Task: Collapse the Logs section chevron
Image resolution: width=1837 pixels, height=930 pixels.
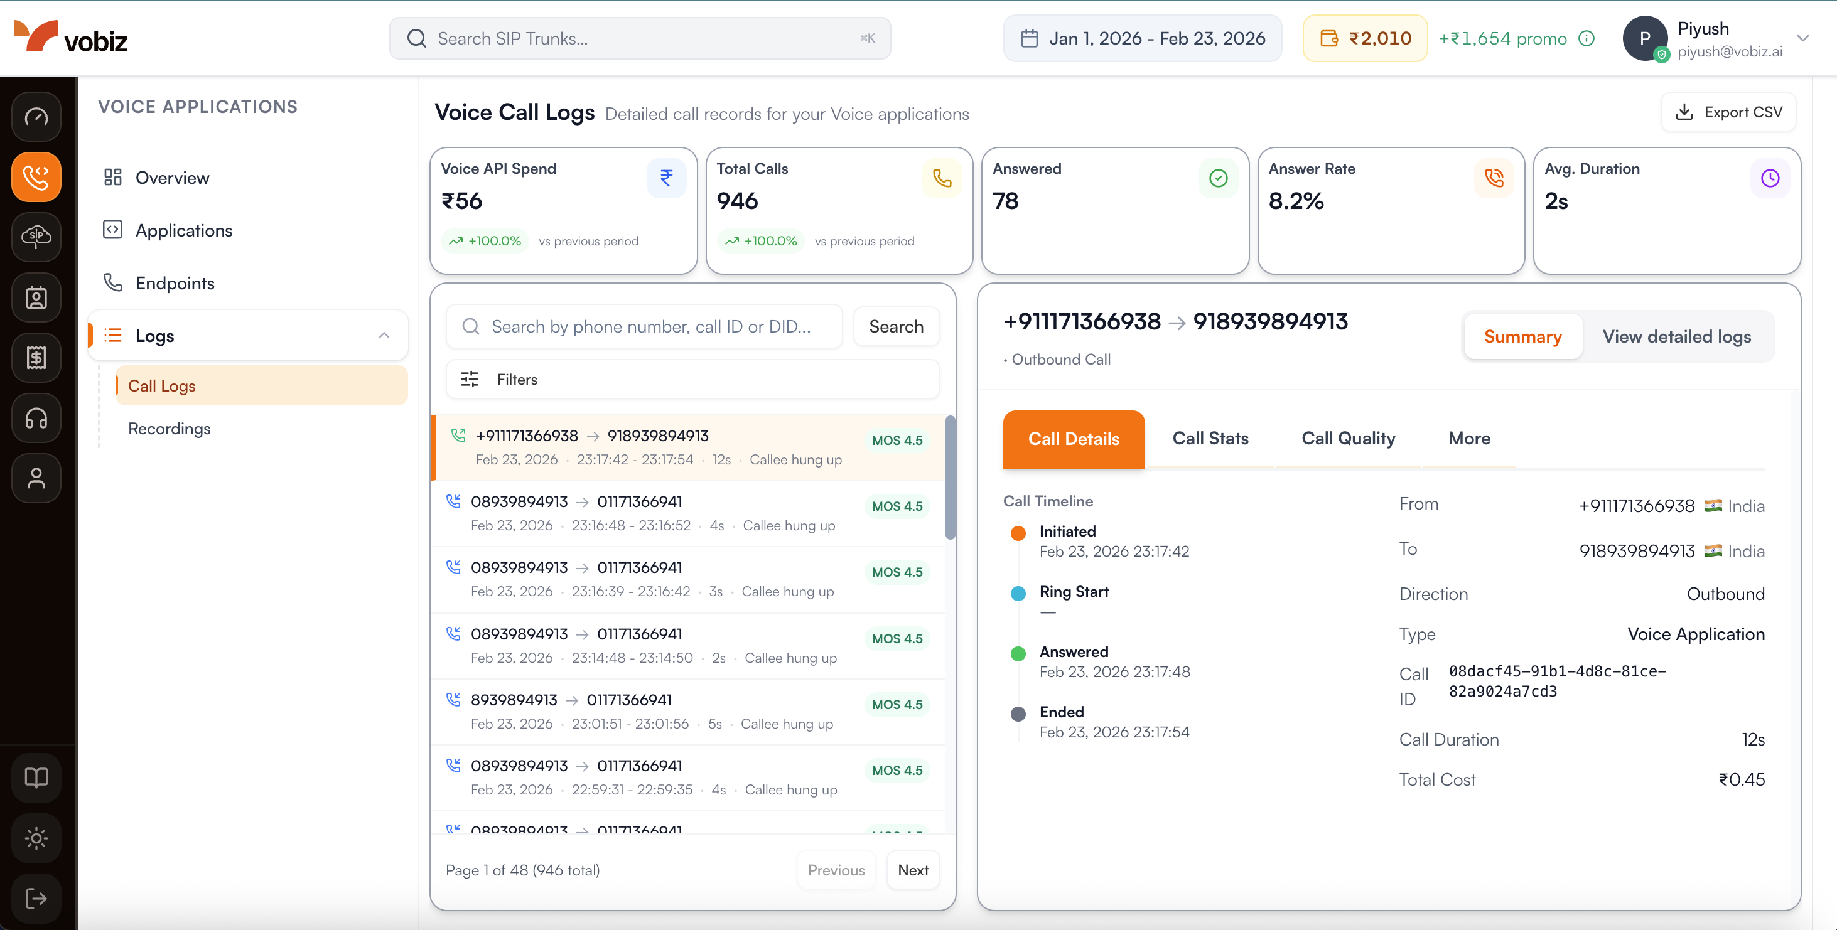Action: tap(384, 335)
